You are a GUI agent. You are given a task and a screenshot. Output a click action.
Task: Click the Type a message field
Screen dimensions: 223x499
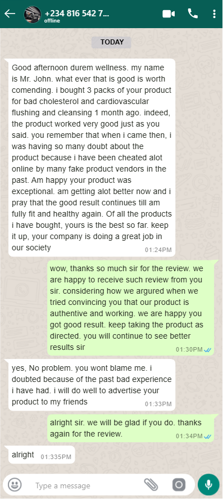coord(86,485)
